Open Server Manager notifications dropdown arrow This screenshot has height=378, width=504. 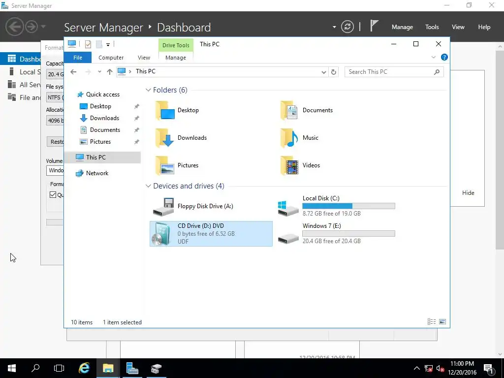pos(334,27)
